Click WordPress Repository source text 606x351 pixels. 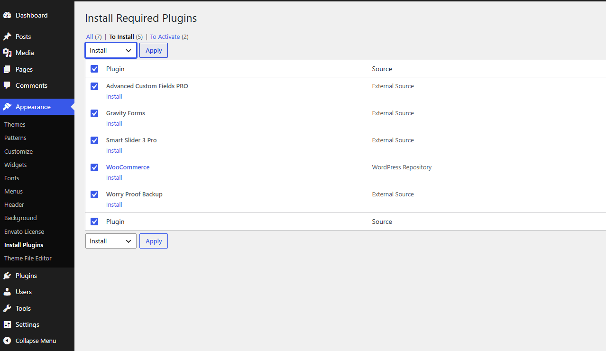click(x=402, y=167)
